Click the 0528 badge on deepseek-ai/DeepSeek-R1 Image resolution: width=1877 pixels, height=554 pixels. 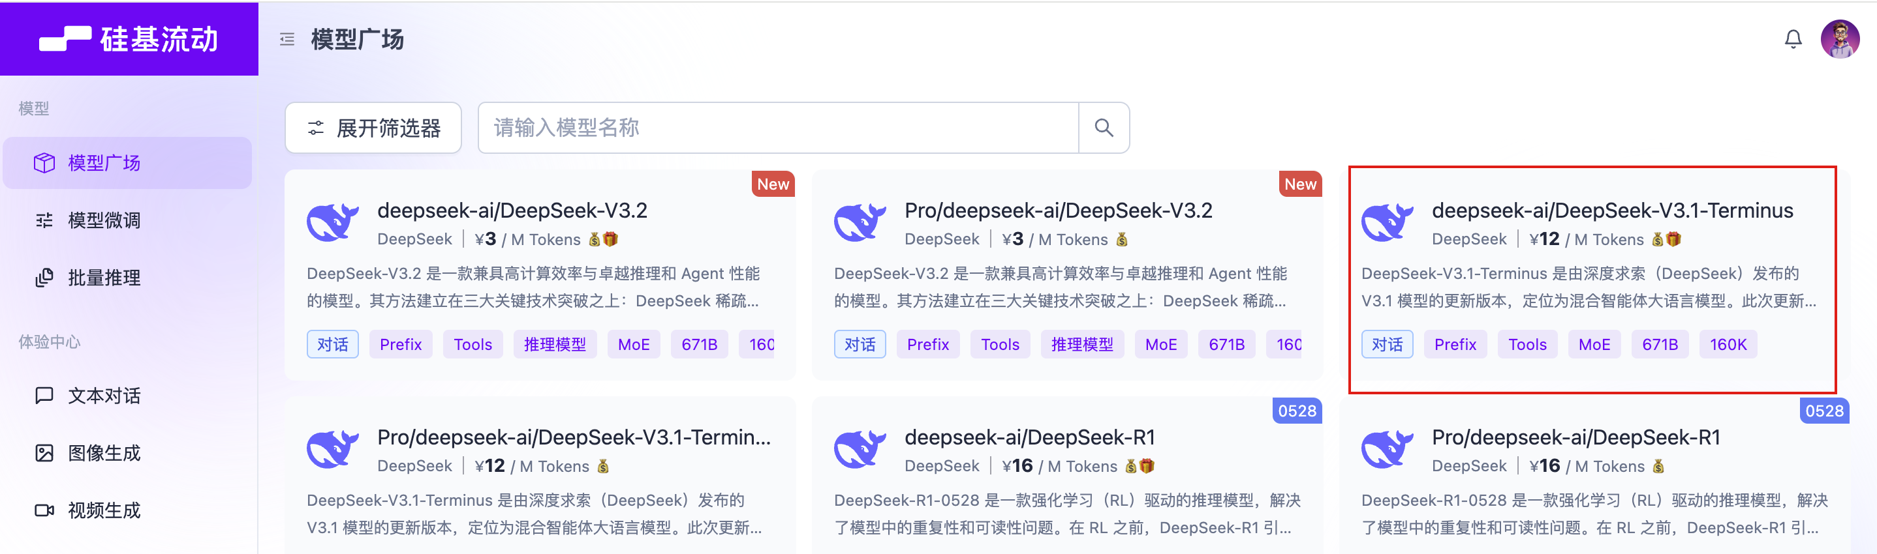pos(1297,411)
